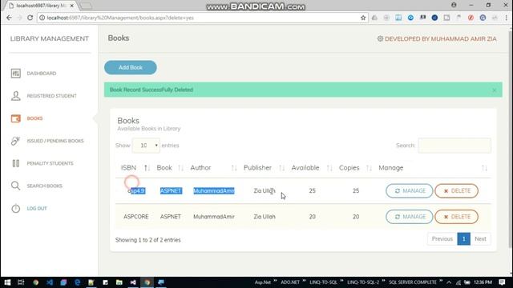Click the ASPCORE ISBN cell
Screen dimensions: 513x288
[135, 217]
